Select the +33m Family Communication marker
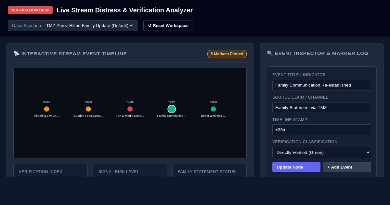 click(x=172, y=109)
